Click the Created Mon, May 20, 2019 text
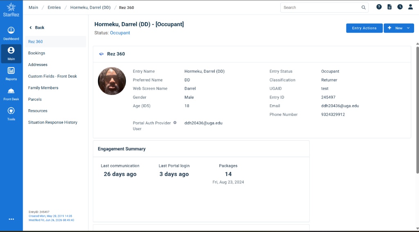The image size is (419, 232). [x=50, y=216]
